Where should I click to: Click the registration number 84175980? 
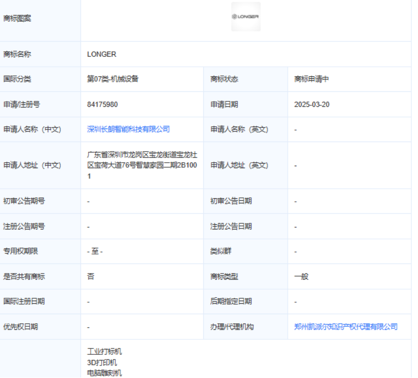click(x=103, y=104)
